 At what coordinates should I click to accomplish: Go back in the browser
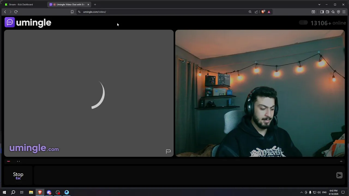[x=5, y=12]
